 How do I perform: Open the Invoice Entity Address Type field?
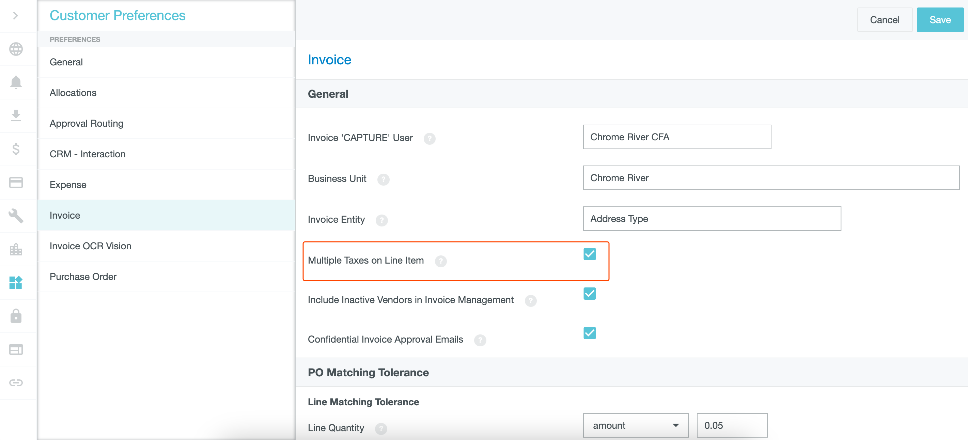tap(711, 219)
